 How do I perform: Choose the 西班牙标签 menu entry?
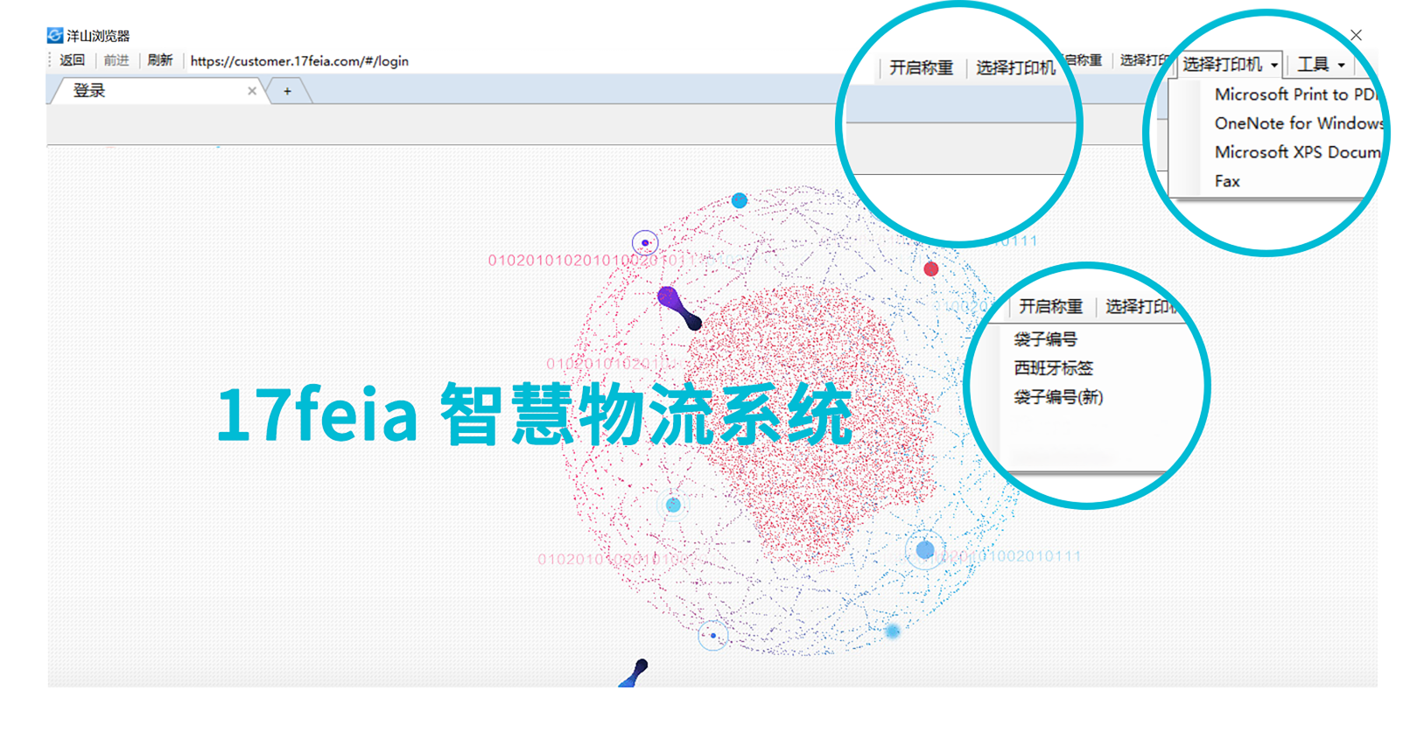tap(1053, 368)
